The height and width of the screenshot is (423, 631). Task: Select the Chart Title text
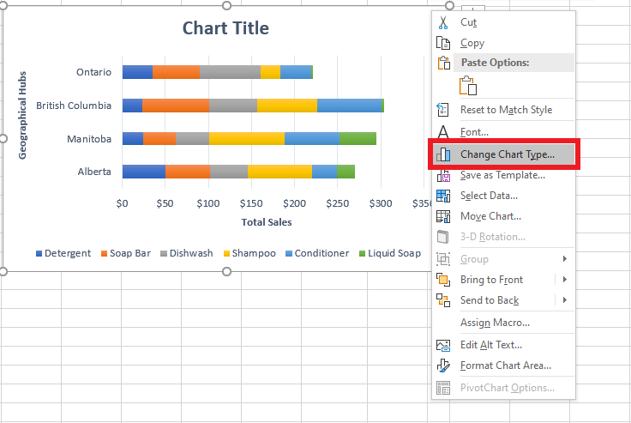[225, 28]
